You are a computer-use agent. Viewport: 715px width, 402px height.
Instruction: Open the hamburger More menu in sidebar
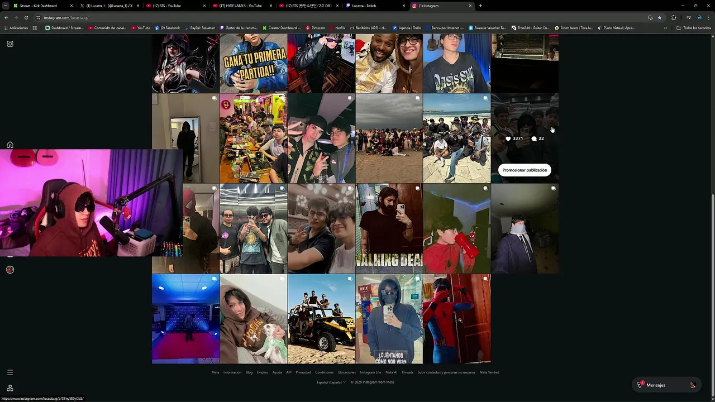10,372
